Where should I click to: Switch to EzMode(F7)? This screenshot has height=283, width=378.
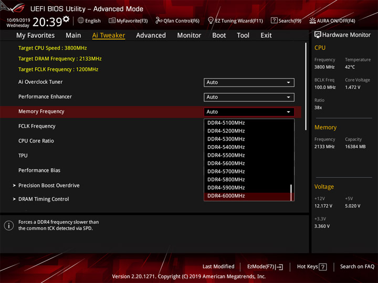pos(265,267)
